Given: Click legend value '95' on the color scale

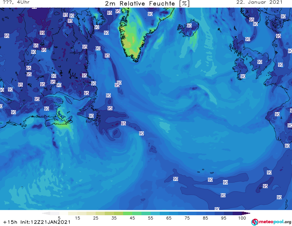Looking at the screenshot, I should (223, 218).
